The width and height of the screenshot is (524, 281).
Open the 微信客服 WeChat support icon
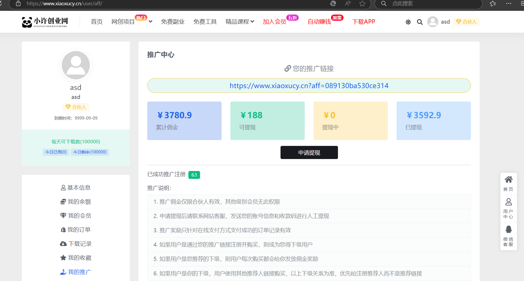(x=509, y=229)
